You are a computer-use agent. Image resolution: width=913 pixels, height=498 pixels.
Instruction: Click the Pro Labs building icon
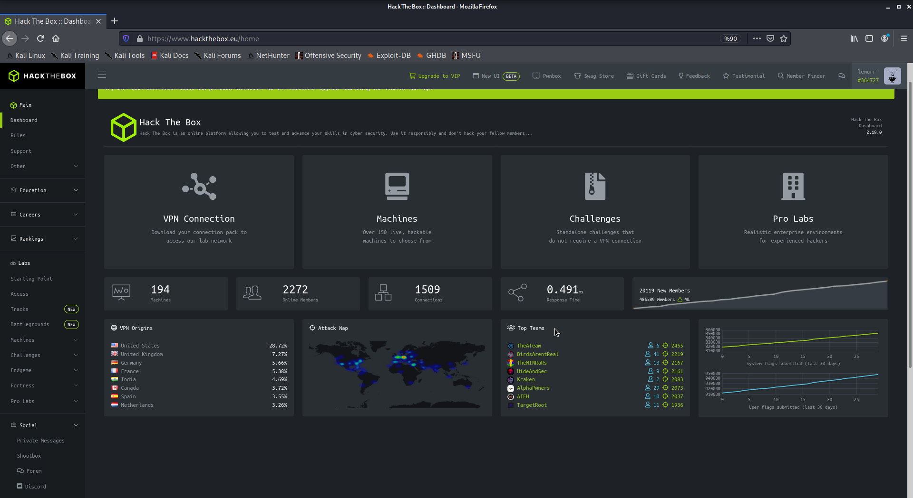point(793,186)
